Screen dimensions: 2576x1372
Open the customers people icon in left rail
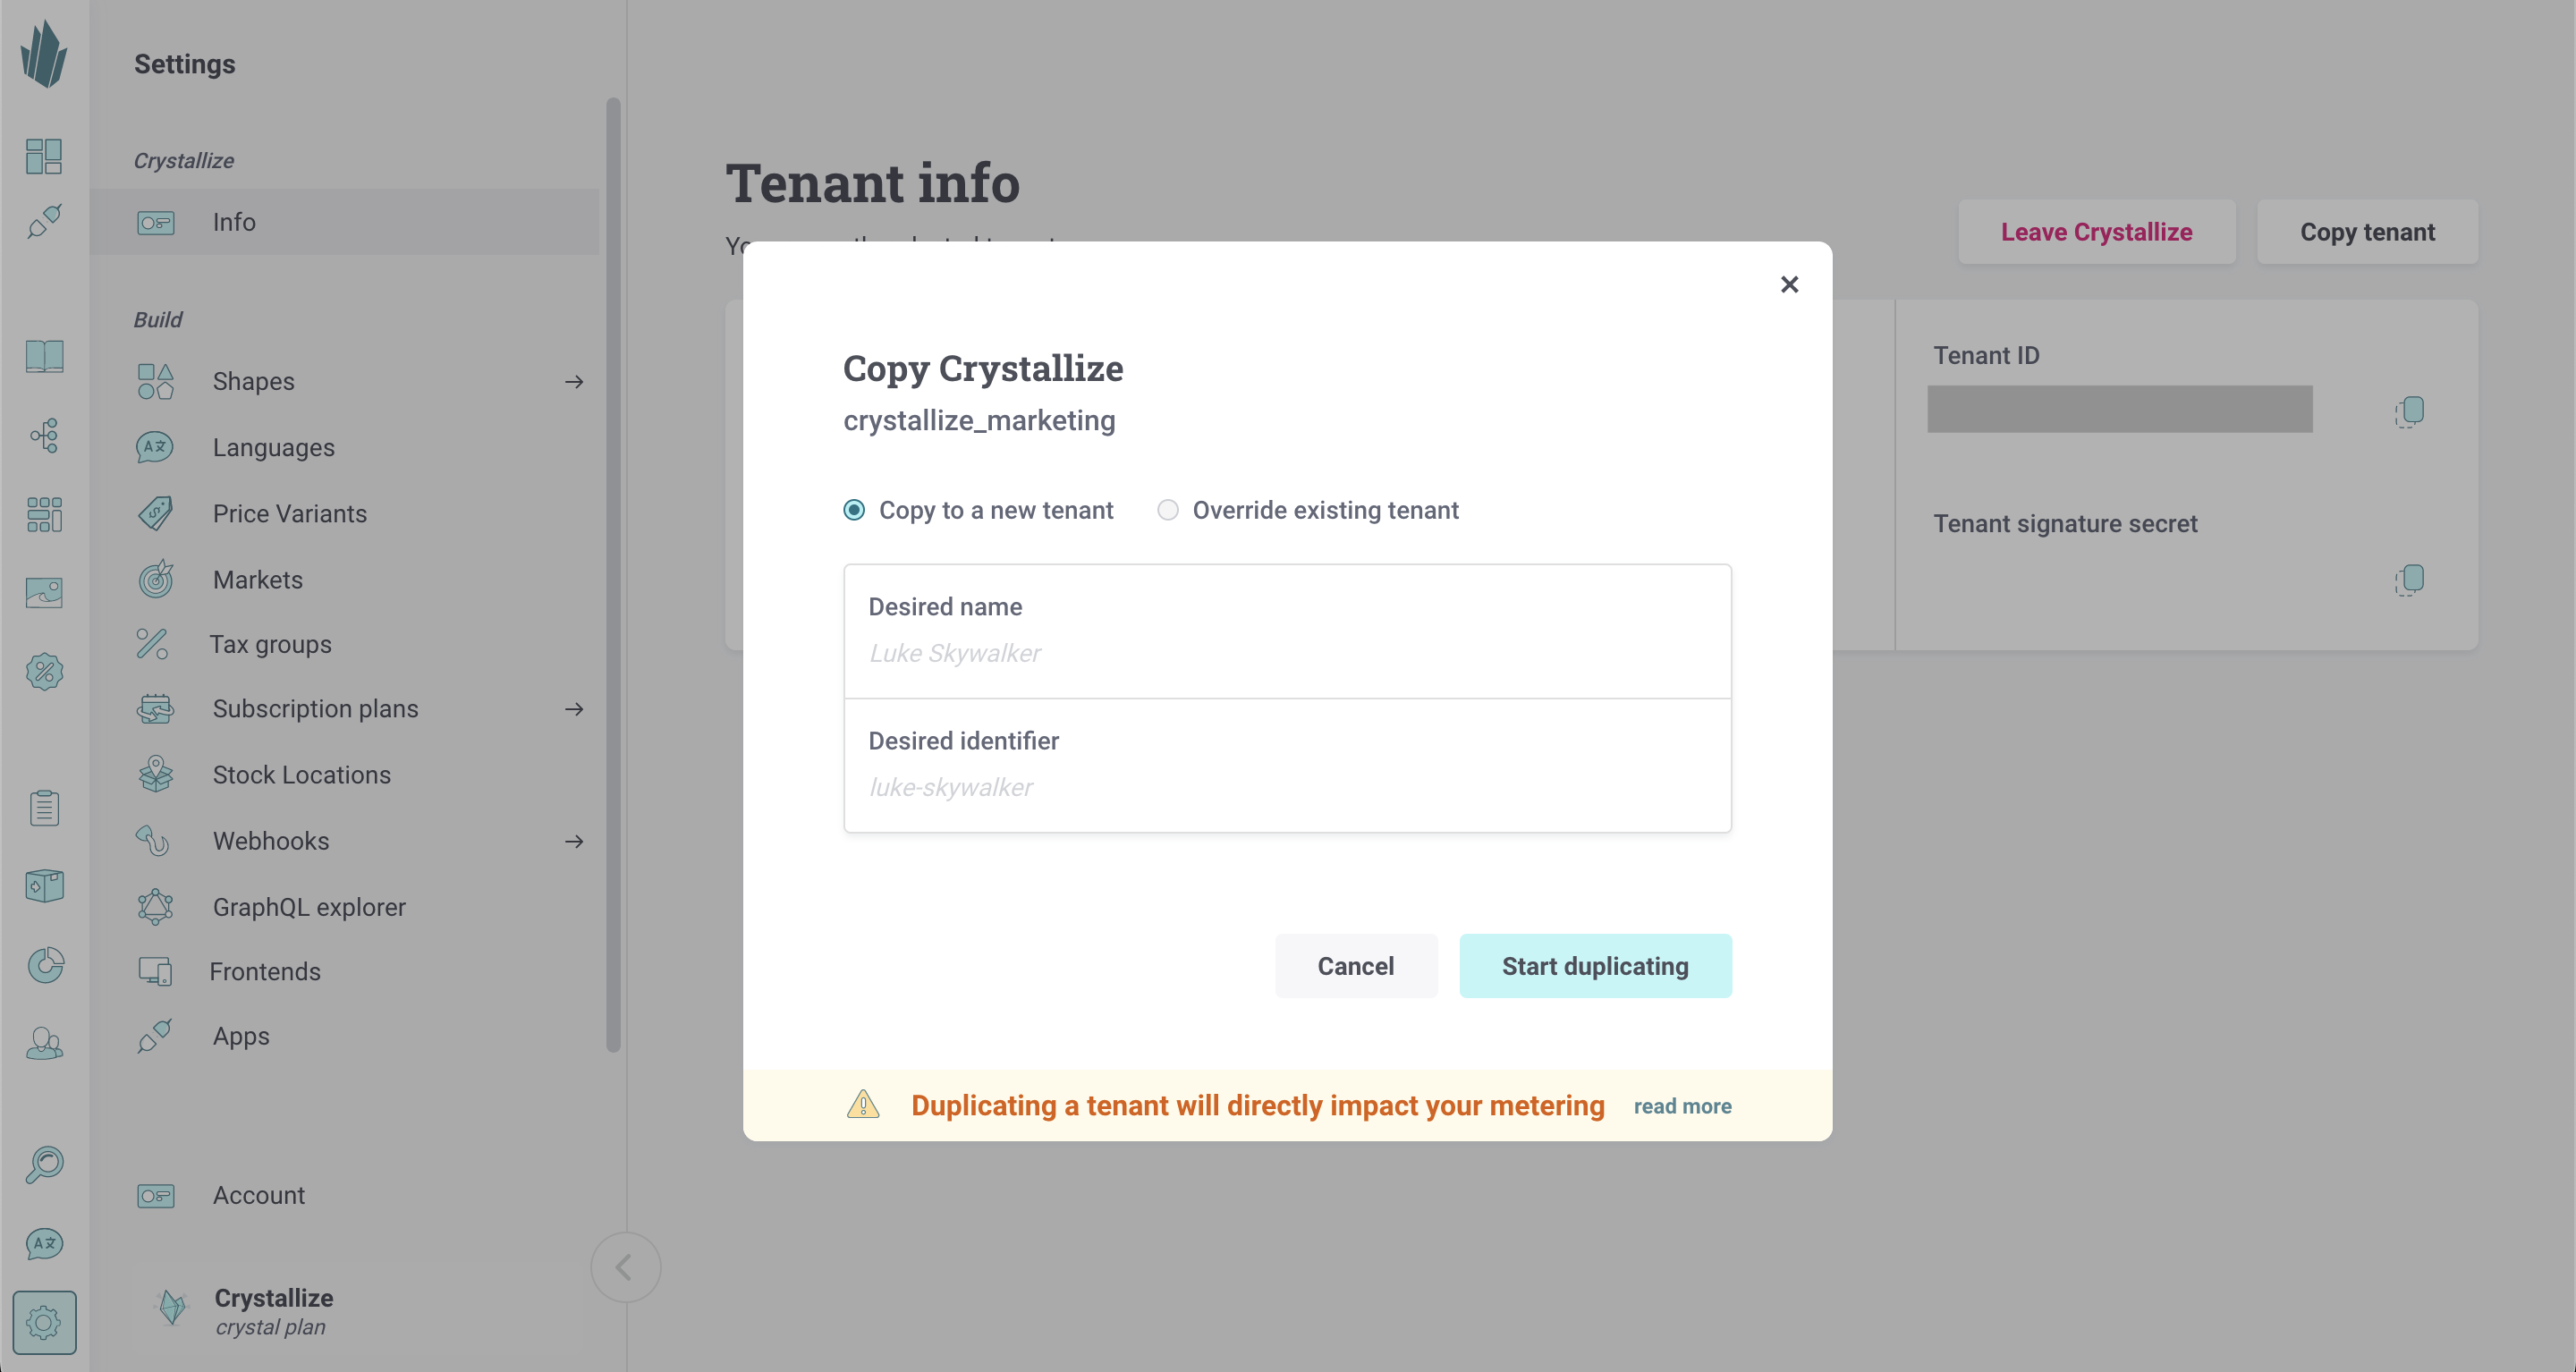coord(44,1043)
